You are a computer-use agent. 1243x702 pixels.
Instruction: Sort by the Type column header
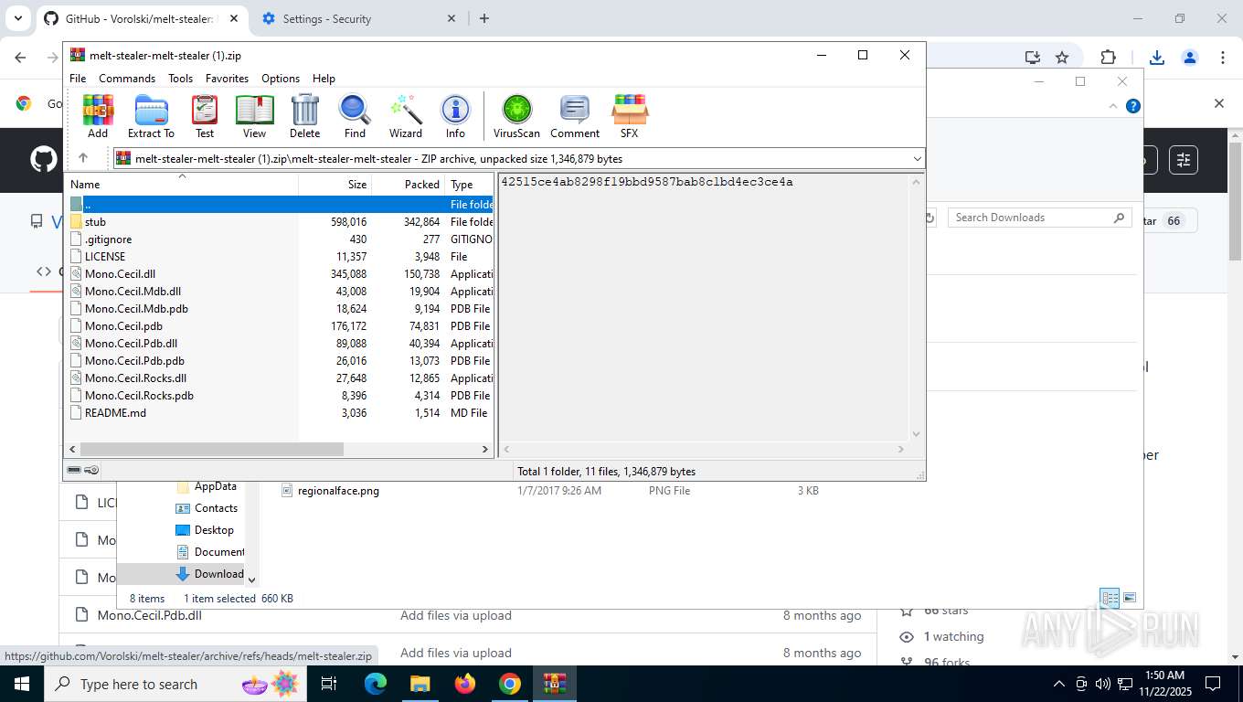[x=470, y=184]
